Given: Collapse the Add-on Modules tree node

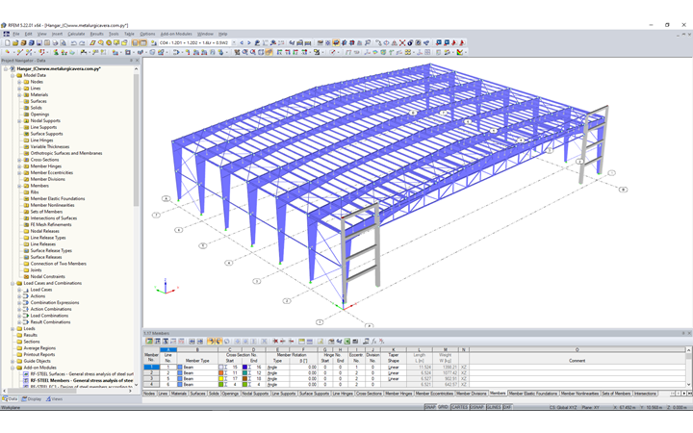Looking at the screenshot, I should tap(13, 368).
